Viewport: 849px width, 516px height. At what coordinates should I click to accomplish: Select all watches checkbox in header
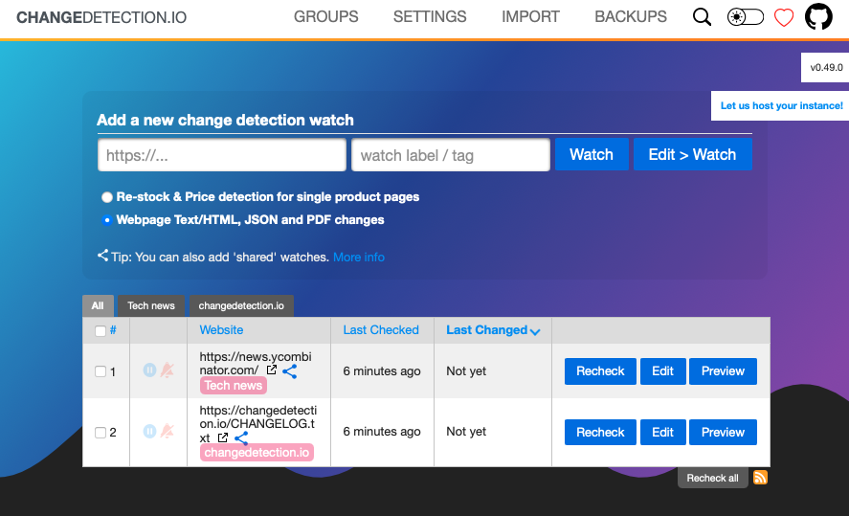101,331
